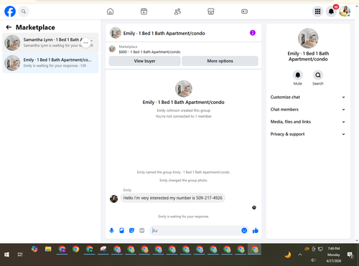Viewport: 359px width, 266px height.
Task: Open the apps grid menu
Action: (x=317, y=11)
